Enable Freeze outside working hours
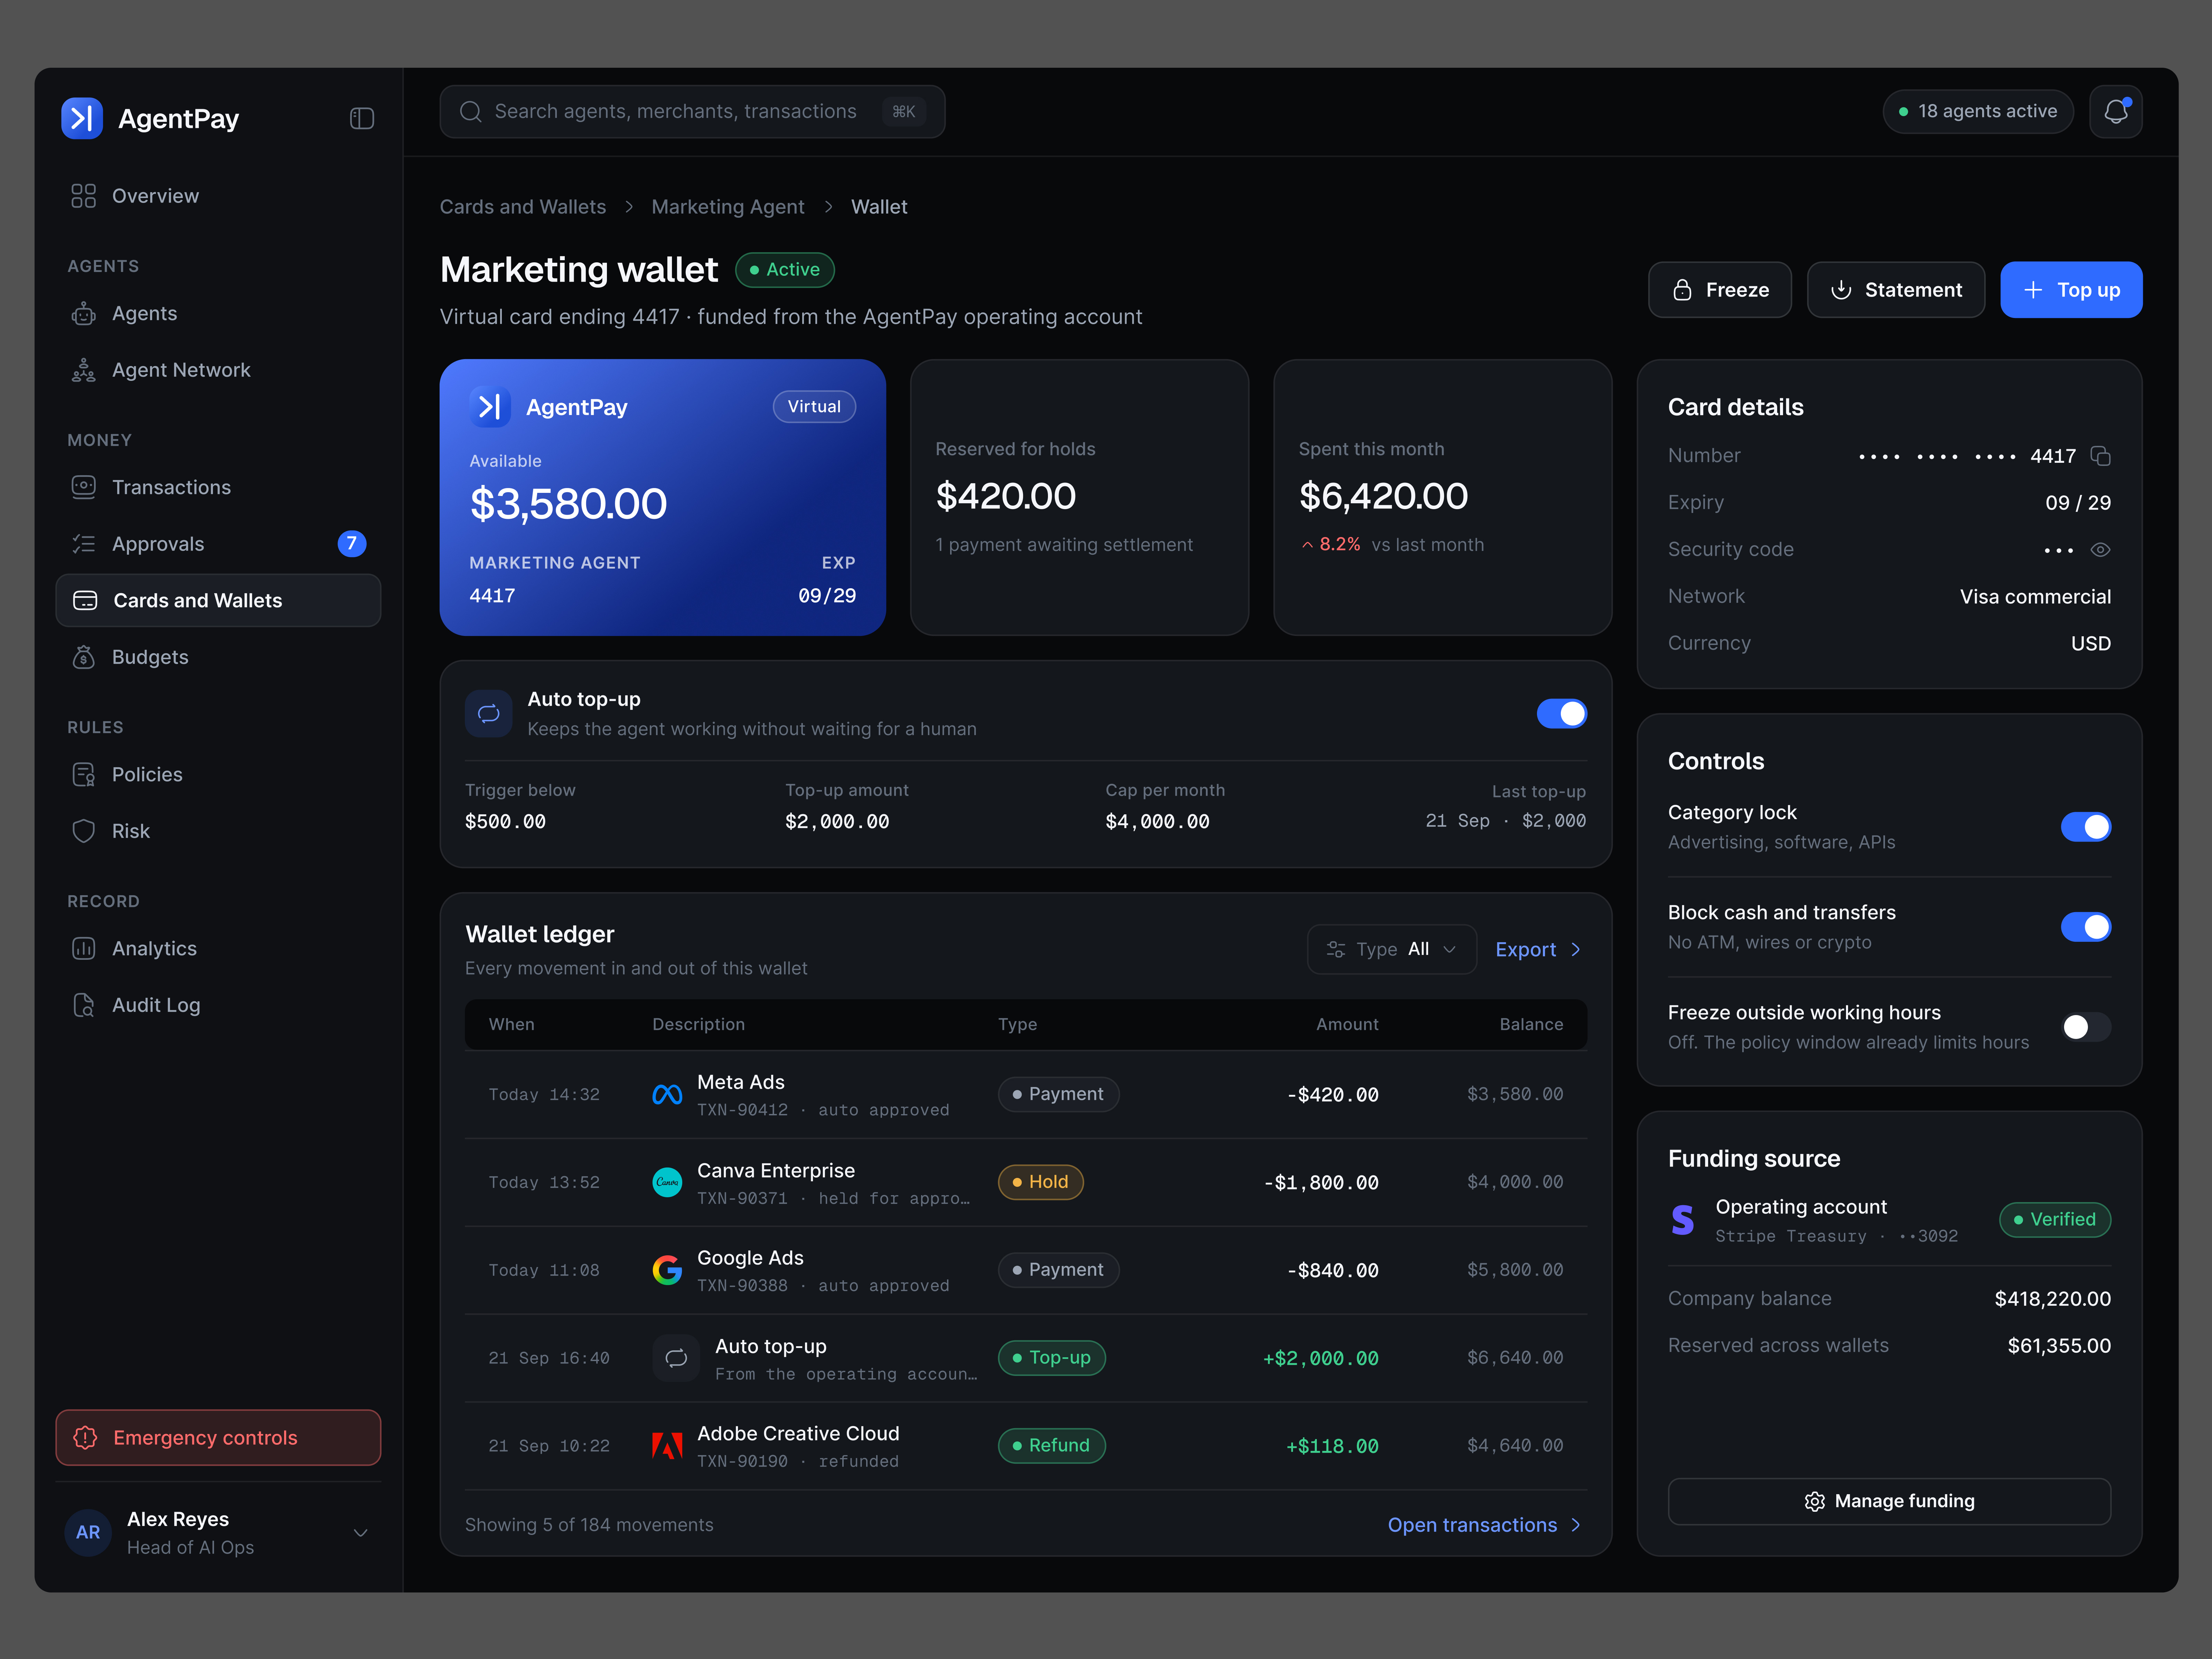The image size is (2212, 1659). click(x=2085, y=1027)
